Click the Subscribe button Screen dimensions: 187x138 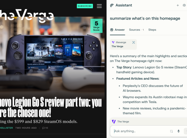(x=85, y=6)
